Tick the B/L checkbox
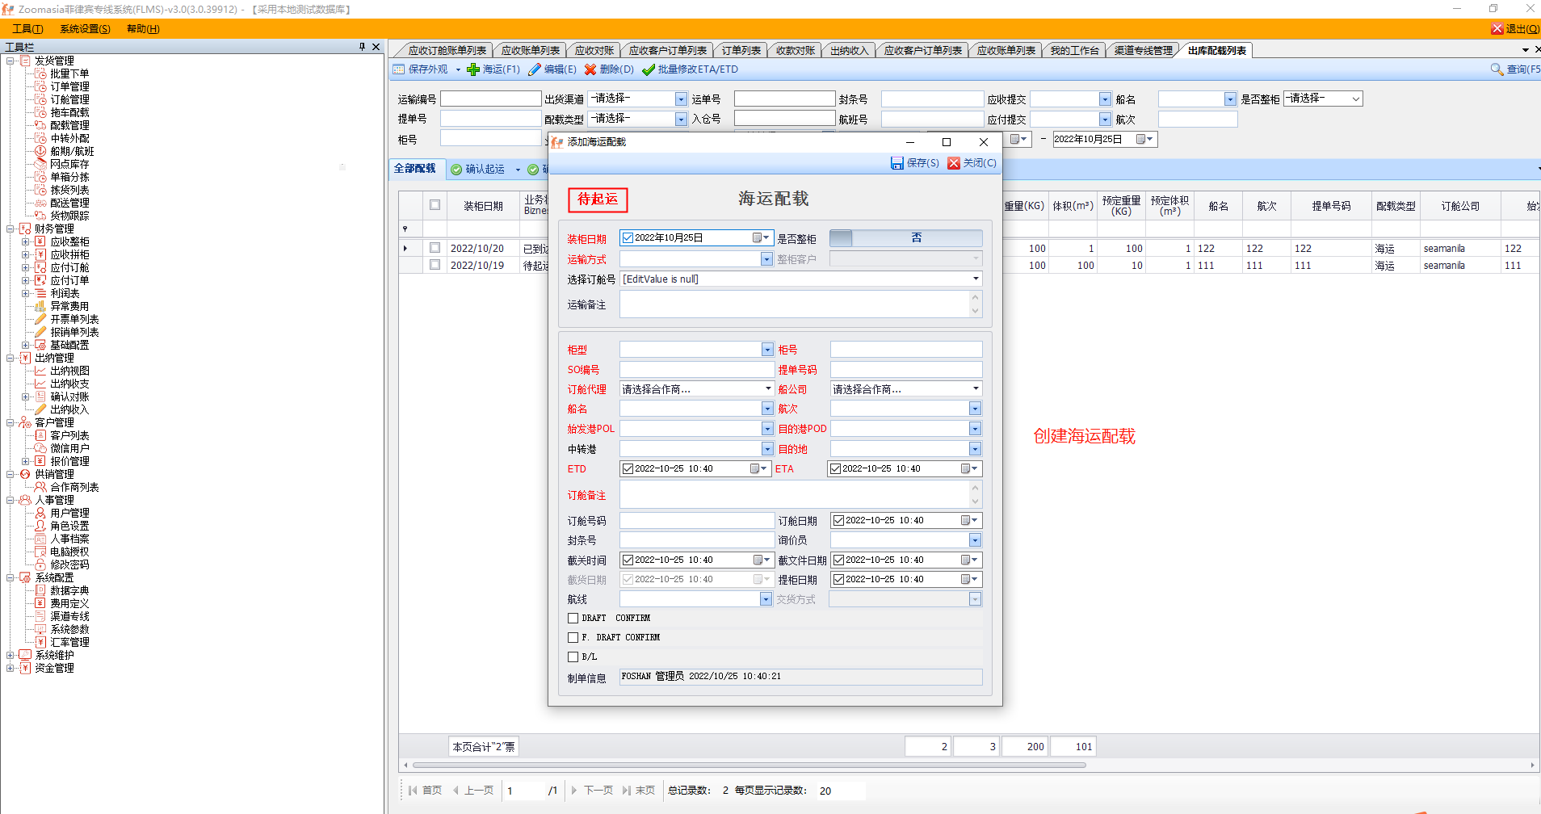 coord(573,657)
